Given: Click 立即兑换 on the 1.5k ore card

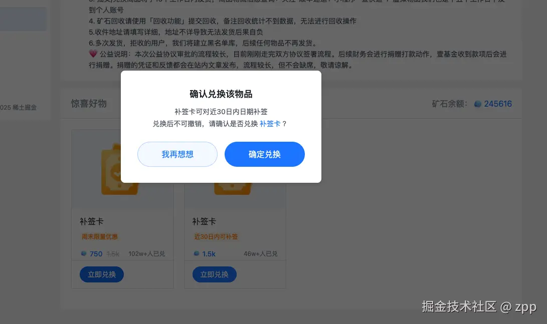Looking at the screenshot, I should click(215, 274).
